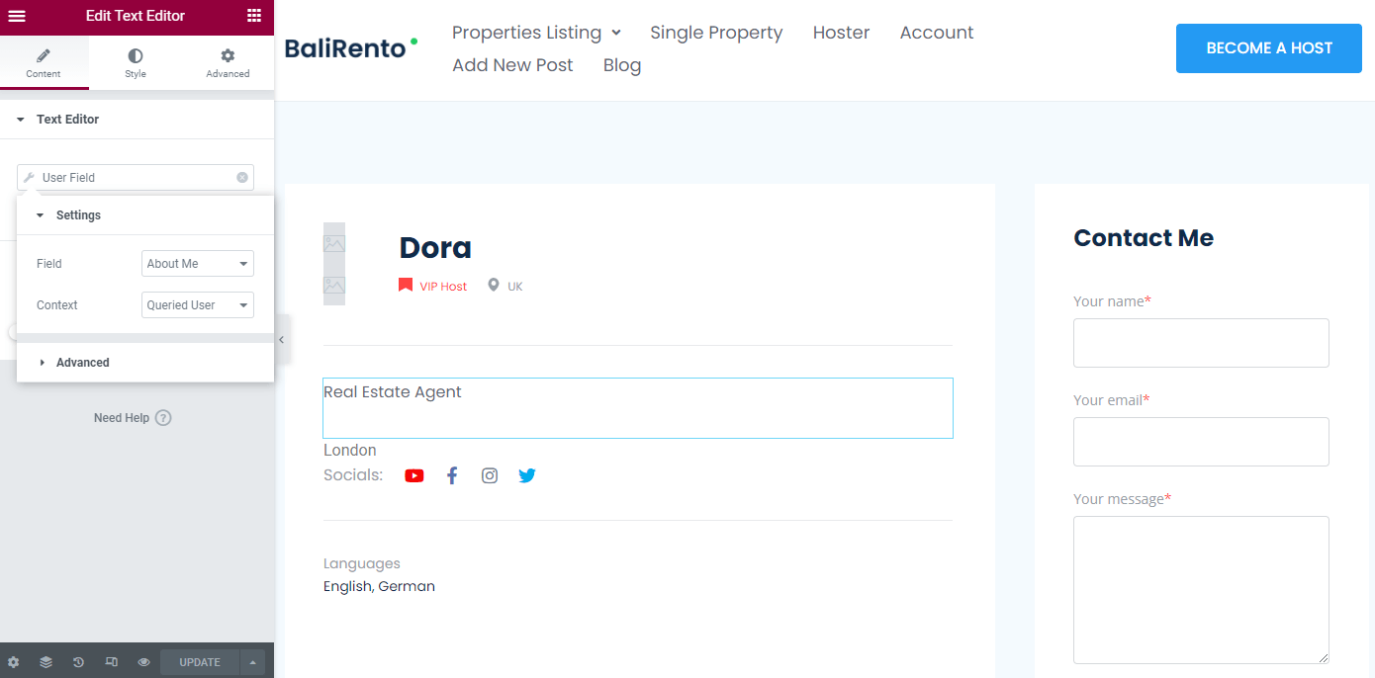The image size is (1375, 678).
Task: Open the Facebook social icon
Action: pos(452,475)
